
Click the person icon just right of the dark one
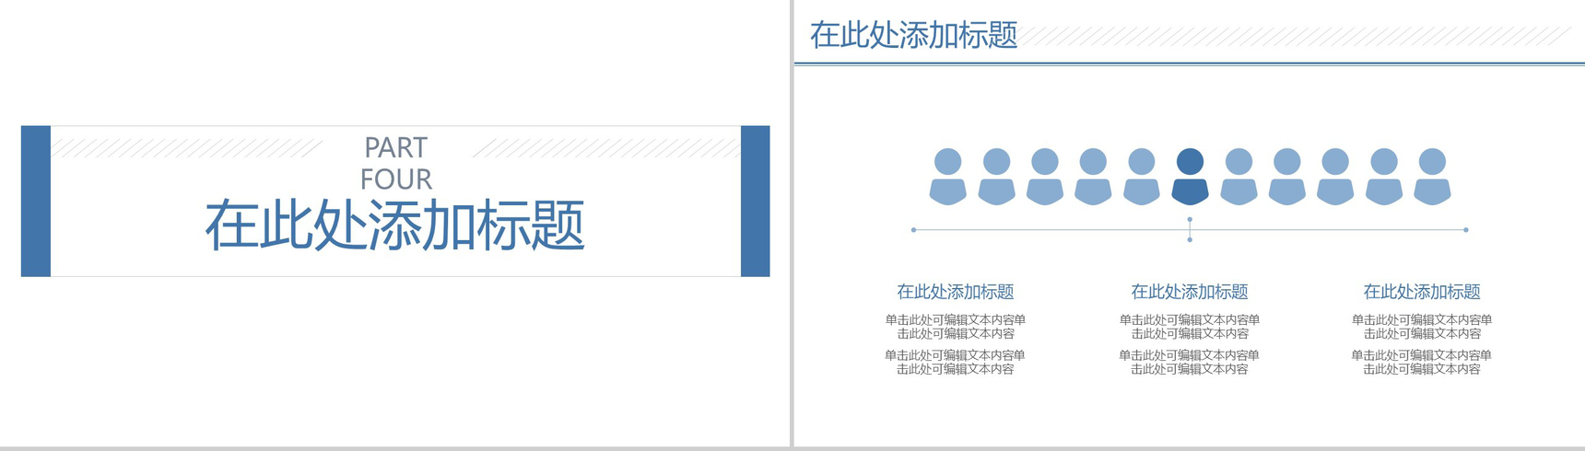(1239, 177)
